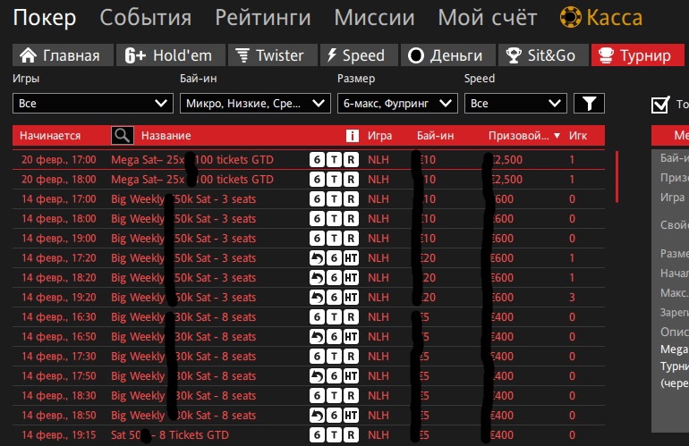
Task: Select Sat 8 Tickets GTD tournament row
Action: pyautogui.click(x=309, y=435)
